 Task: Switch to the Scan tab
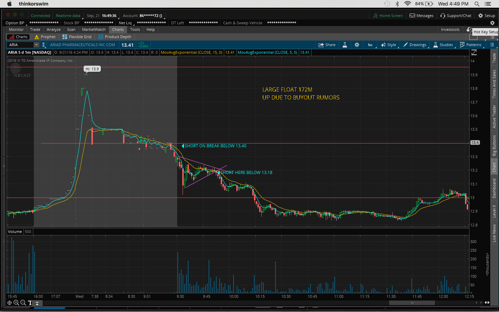(71, 29)
